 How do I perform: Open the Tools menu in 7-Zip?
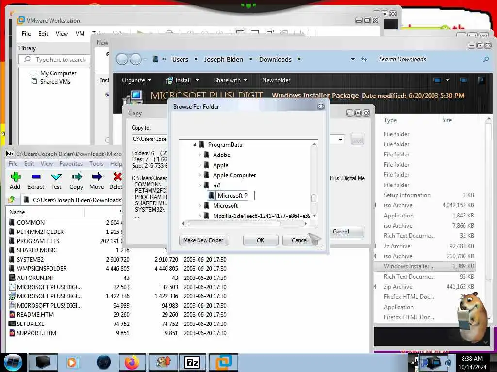[97, 164]
